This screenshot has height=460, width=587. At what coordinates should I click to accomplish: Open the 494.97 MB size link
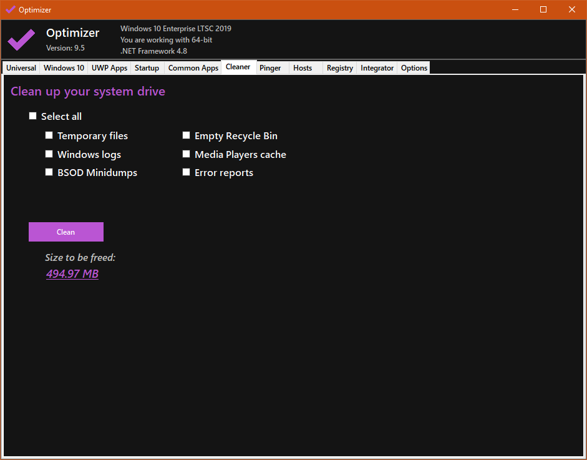pos(72,273)
